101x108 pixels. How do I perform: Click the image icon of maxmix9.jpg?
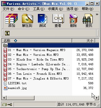coord(5,88)
